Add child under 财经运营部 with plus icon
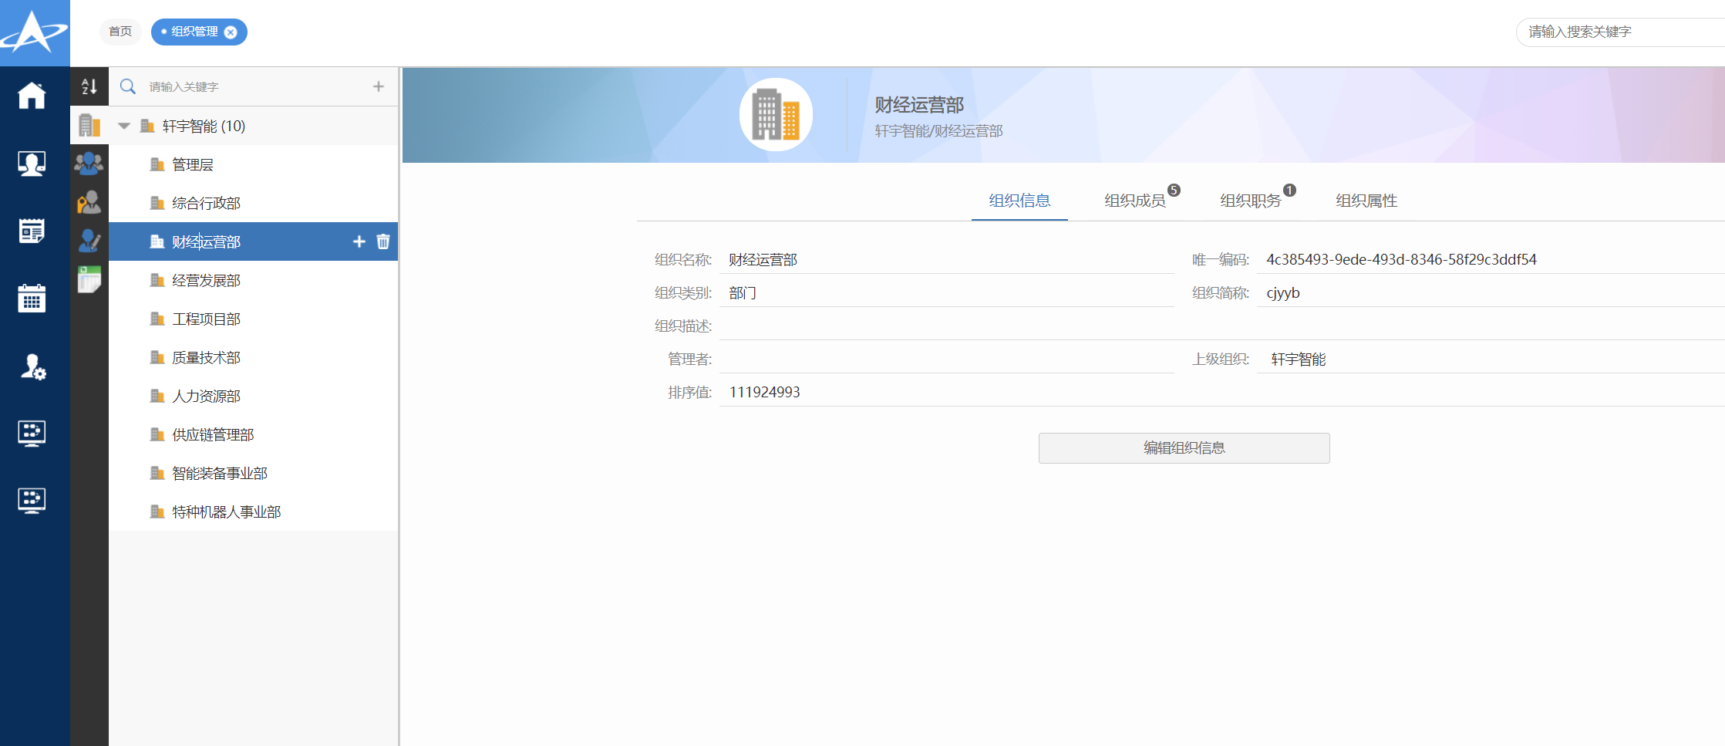The height and width of the screenshot is (746, 1725). pos(359,241)
